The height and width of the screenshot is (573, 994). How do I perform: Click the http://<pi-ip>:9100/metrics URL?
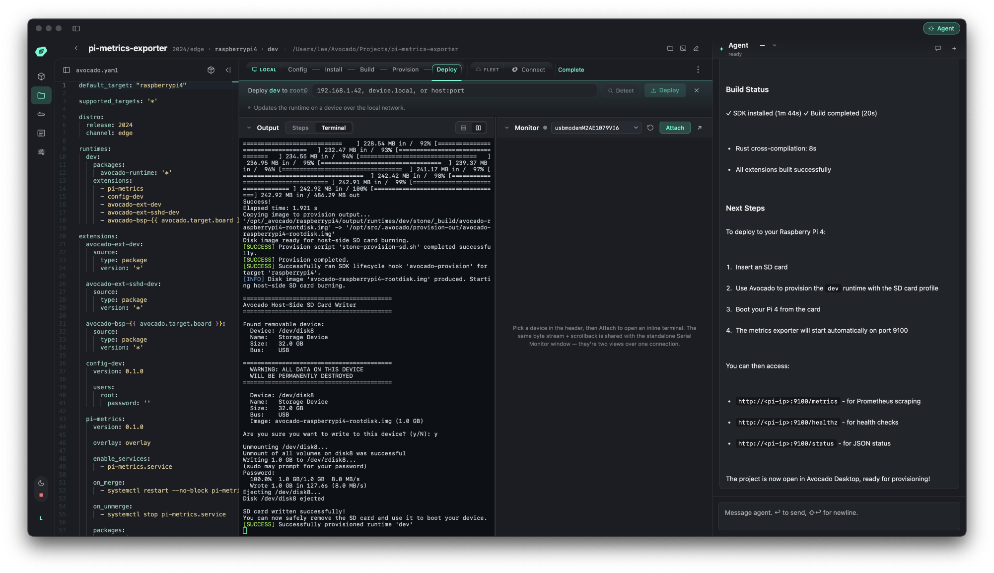point(787,401)
